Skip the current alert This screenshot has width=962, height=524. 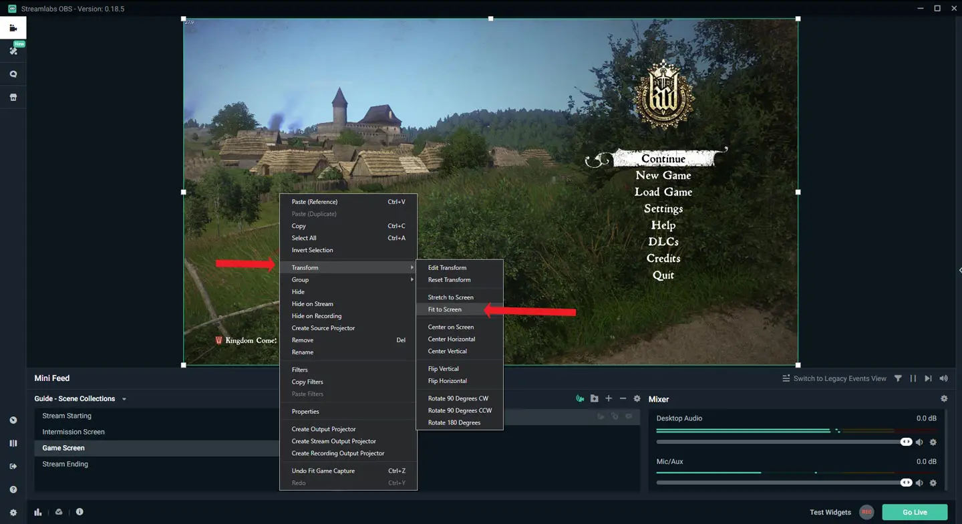[x=928, y=378]
